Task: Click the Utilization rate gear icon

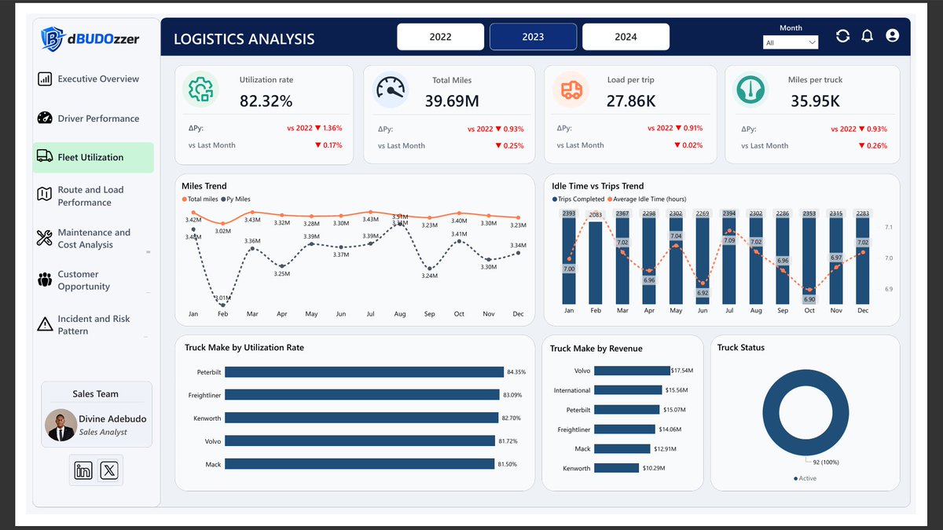Action: pos(200,90)
